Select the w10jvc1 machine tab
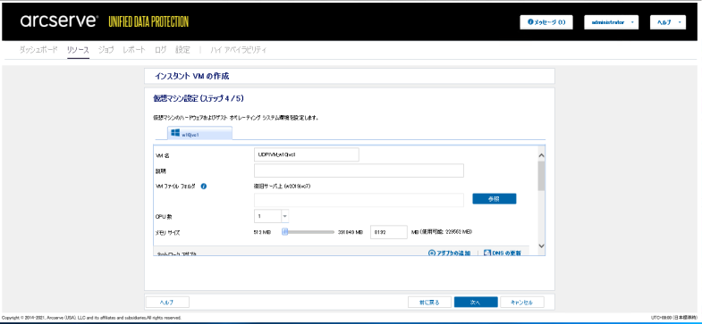Viewport: 702px width, 324px height. pyautogui.click(x=199, y=133)
